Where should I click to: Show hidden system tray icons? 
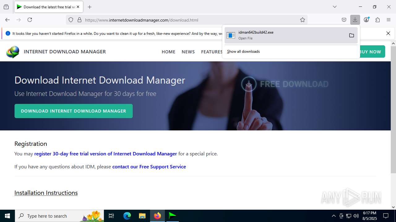[x=334, y=216]
